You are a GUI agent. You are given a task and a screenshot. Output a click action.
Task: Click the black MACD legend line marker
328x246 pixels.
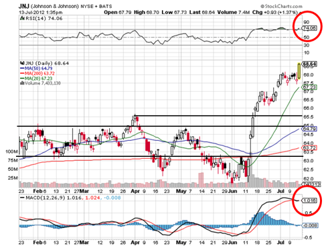click(22, 198)
